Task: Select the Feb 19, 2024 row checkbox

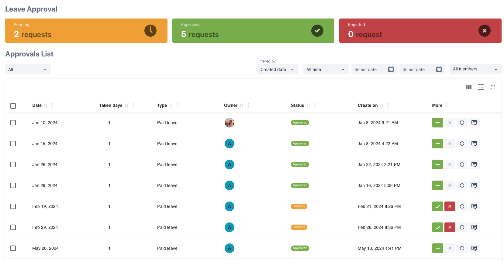Action: pyautogui.click(x=13, y=206)
